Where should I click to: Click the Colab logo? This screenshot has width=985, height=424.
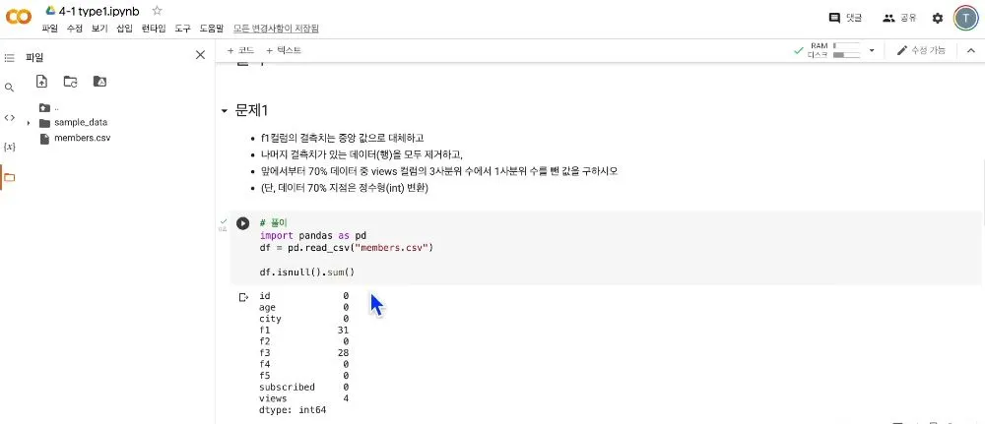click(19, 18)
